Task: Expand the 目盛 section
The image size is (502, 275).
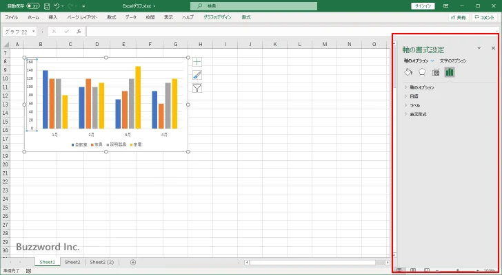Action: coord(414,96)
